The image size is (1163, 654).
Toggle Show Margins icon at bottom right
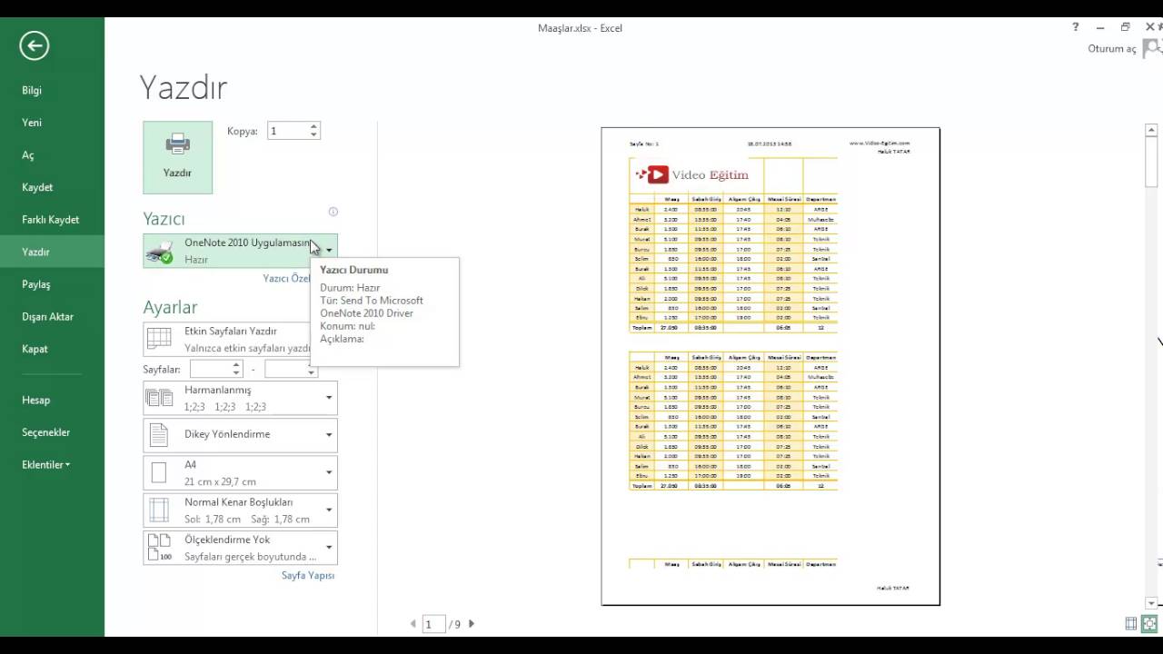point(1131,624)
